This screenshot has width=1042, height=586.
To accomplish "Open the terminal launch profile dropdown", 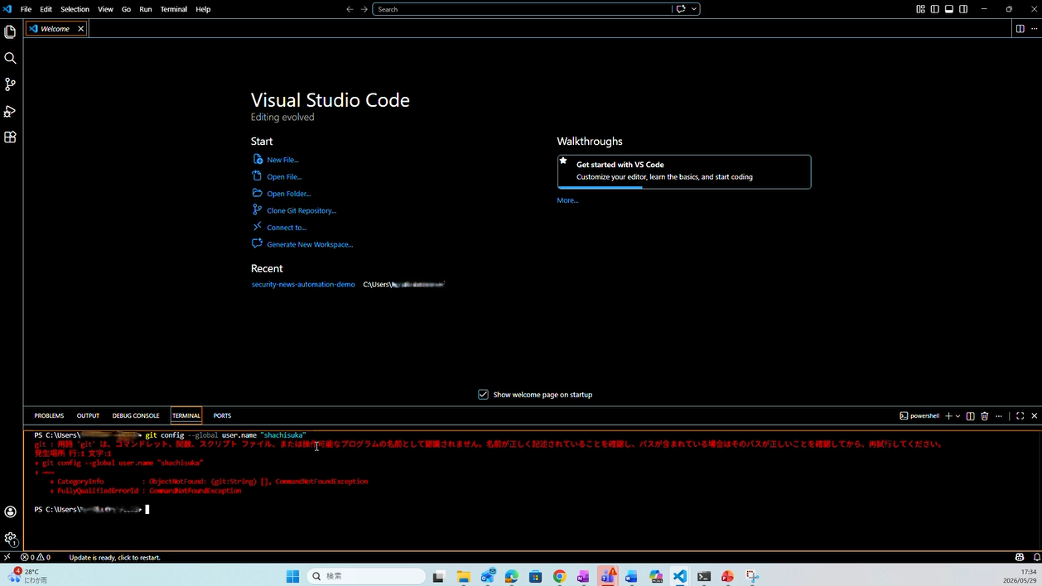I will point(958,415).
